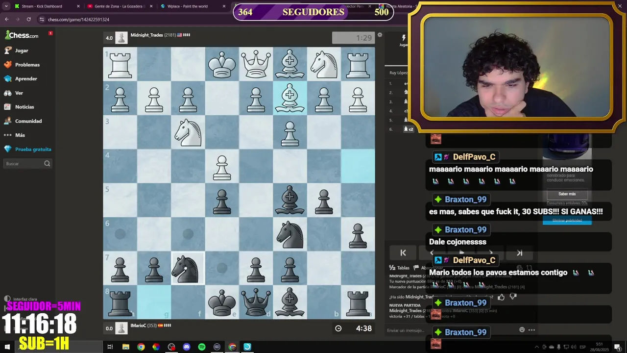Click the white queen piece
The image size is (627, 353).
pos(256,64)
